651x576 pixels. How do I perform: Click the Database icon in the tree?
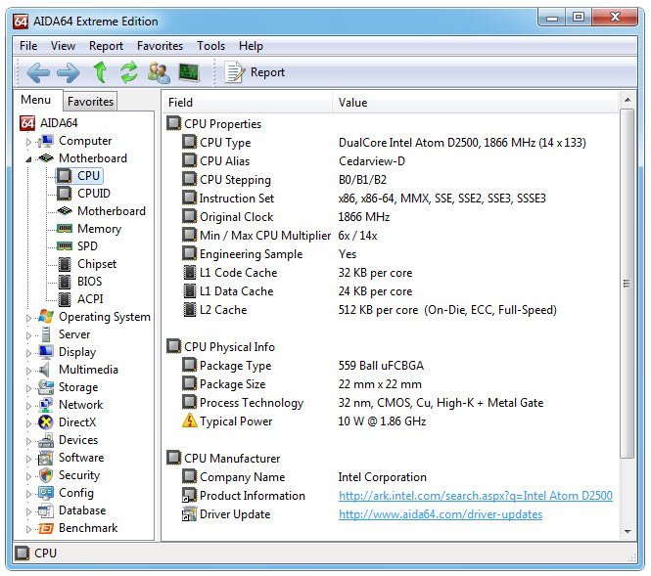pyautogui.click(x=46, y=510)
